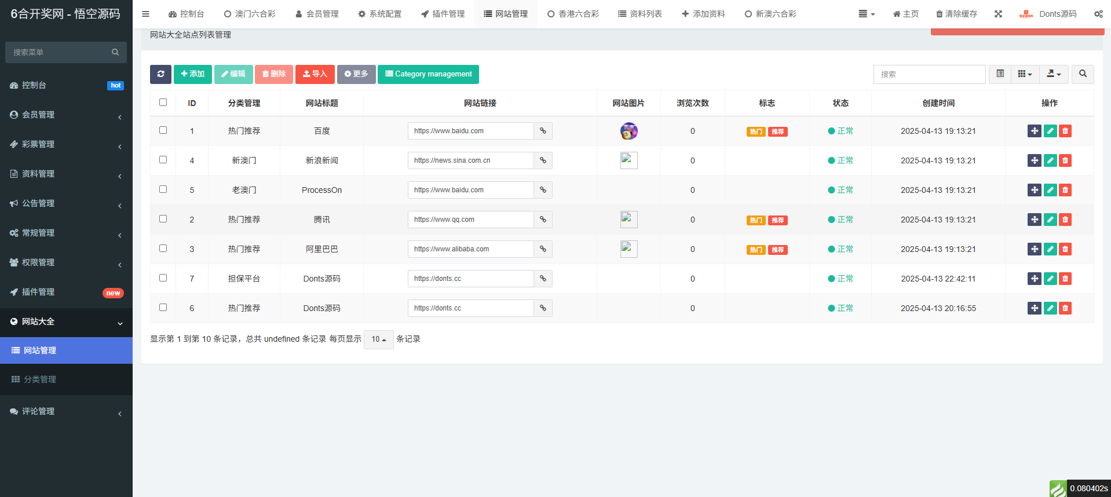
Task: Click the refresh icon button in toolbar
Action: coord(160,74)
